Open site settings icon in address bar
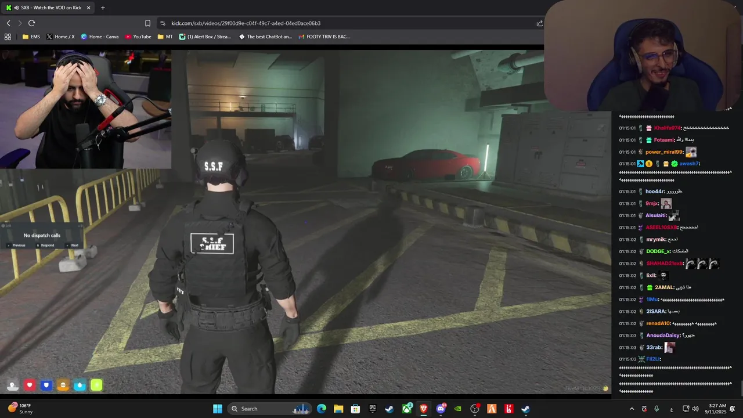The height and width of the screenshot is (418, 743). pos(163,23)
